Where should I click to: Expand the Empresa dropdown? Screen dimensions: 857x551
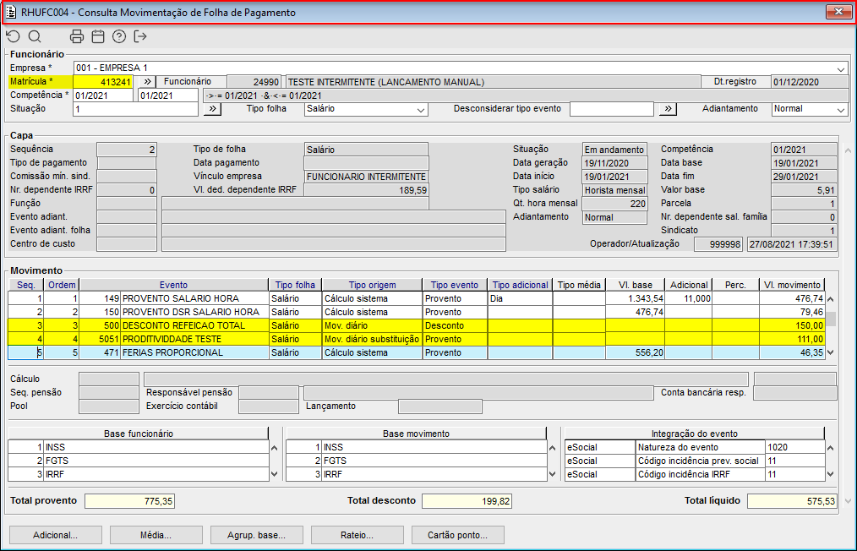tap(841, 68)
